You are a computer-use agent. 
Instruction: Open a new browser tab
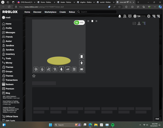[138, 2]
